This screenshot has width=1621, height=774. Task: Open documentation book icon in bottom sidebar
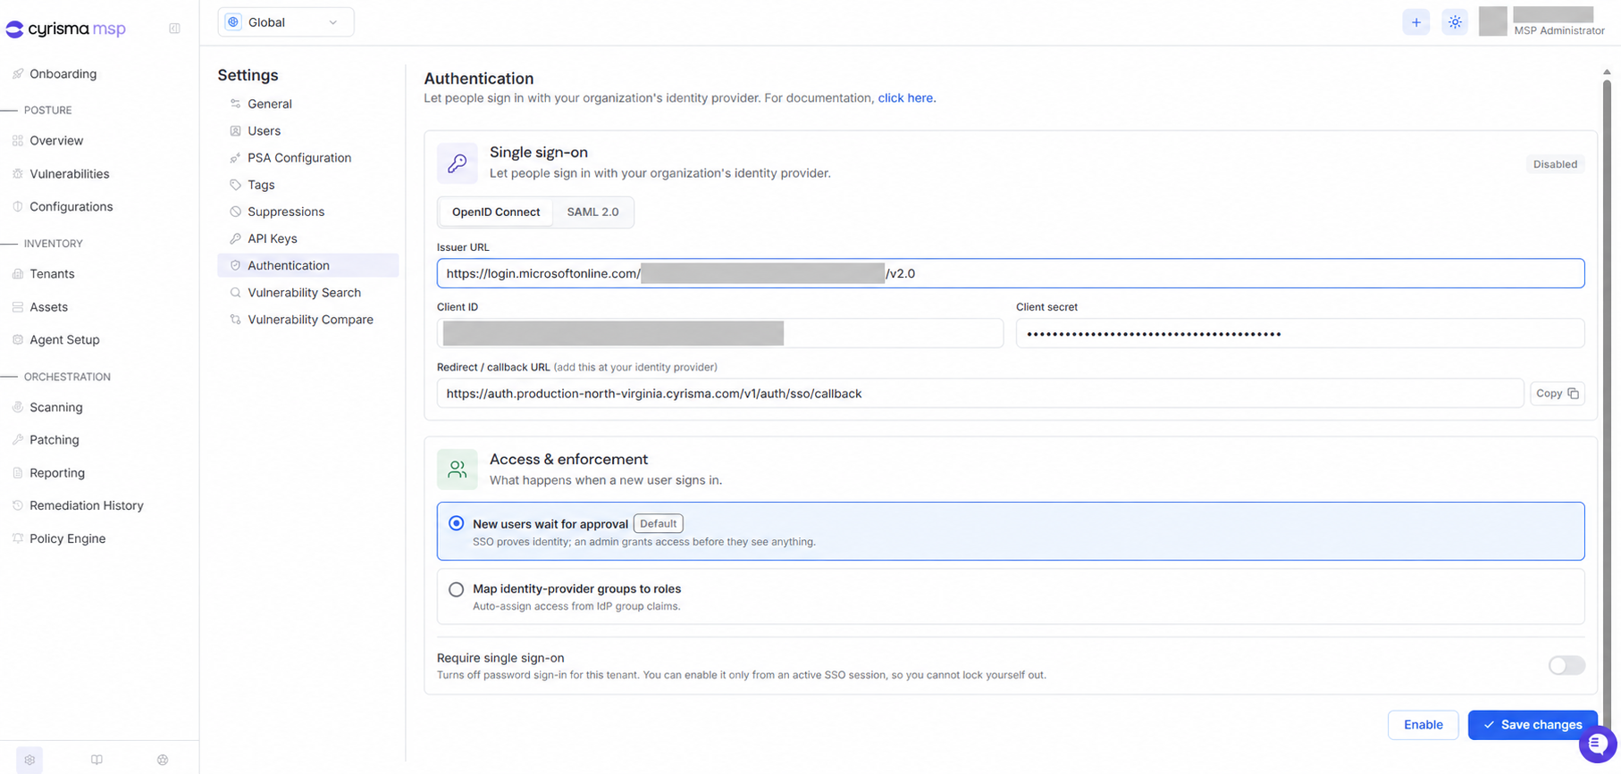97,760
